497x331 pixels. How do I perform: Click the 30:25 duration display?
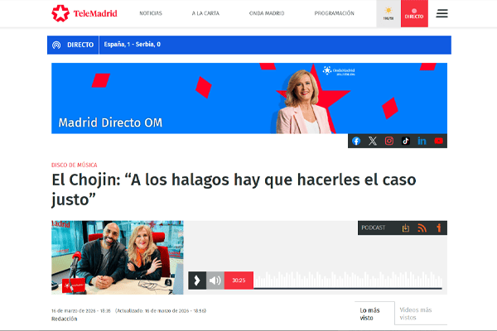point(239,281)
